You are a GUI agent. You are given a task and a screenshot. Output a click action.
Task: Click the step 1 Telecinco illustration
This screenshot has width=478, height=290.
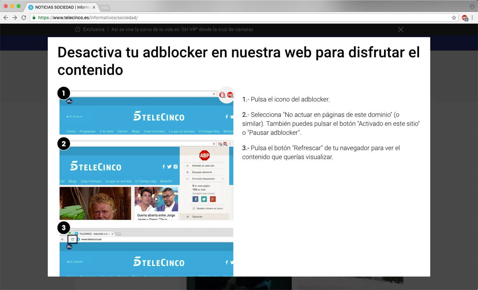coord(146,116)
